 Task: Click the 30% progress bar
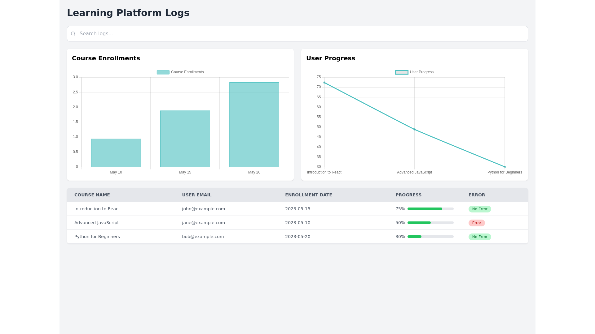click(x=430, y=237)
